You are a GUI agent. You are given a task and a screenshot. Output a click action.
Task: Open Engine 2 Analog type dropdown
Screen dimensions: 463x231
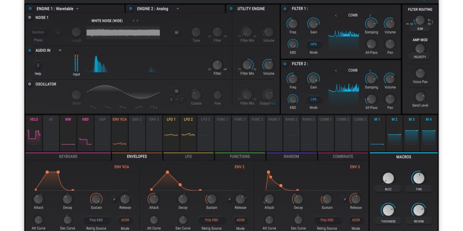click(177, 9)
